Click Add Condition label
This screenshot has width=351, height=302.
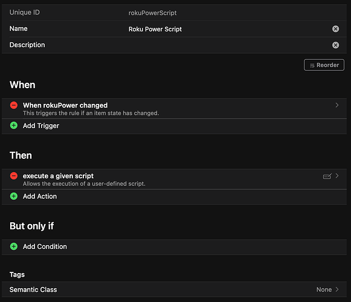pyautogui.click(x=45, y=246)
